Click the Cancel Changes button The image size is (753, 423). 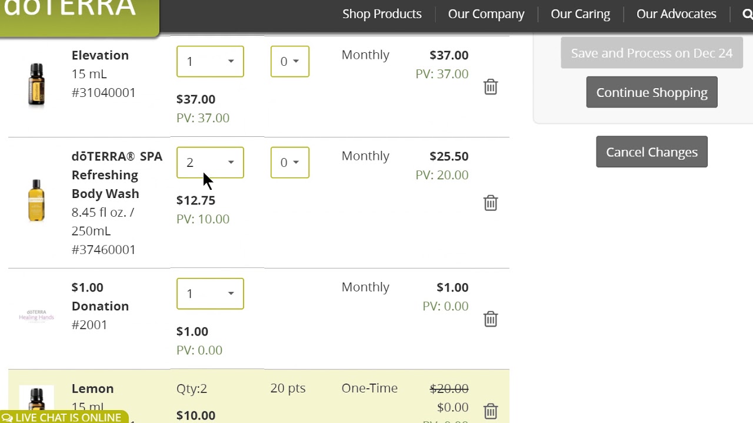(652, 152)
